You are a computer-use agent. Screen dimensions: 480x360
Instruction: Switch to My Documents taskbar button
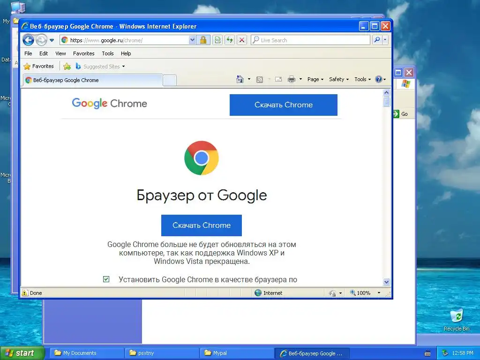(x=87, y=353)
